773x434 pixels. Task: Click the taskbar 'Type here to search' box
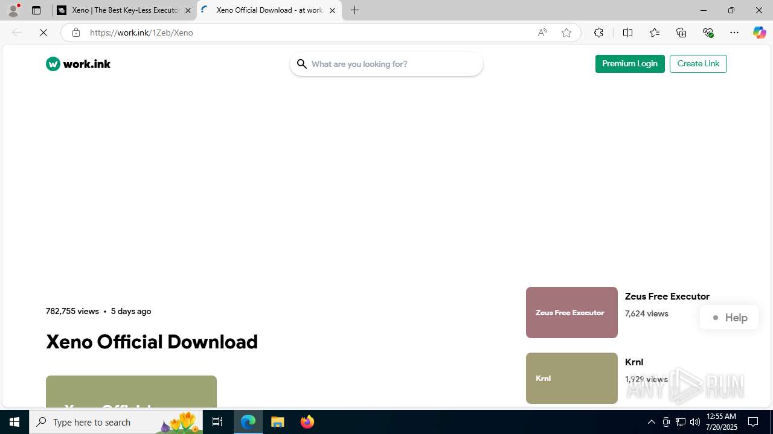click(x=116, y=422)
